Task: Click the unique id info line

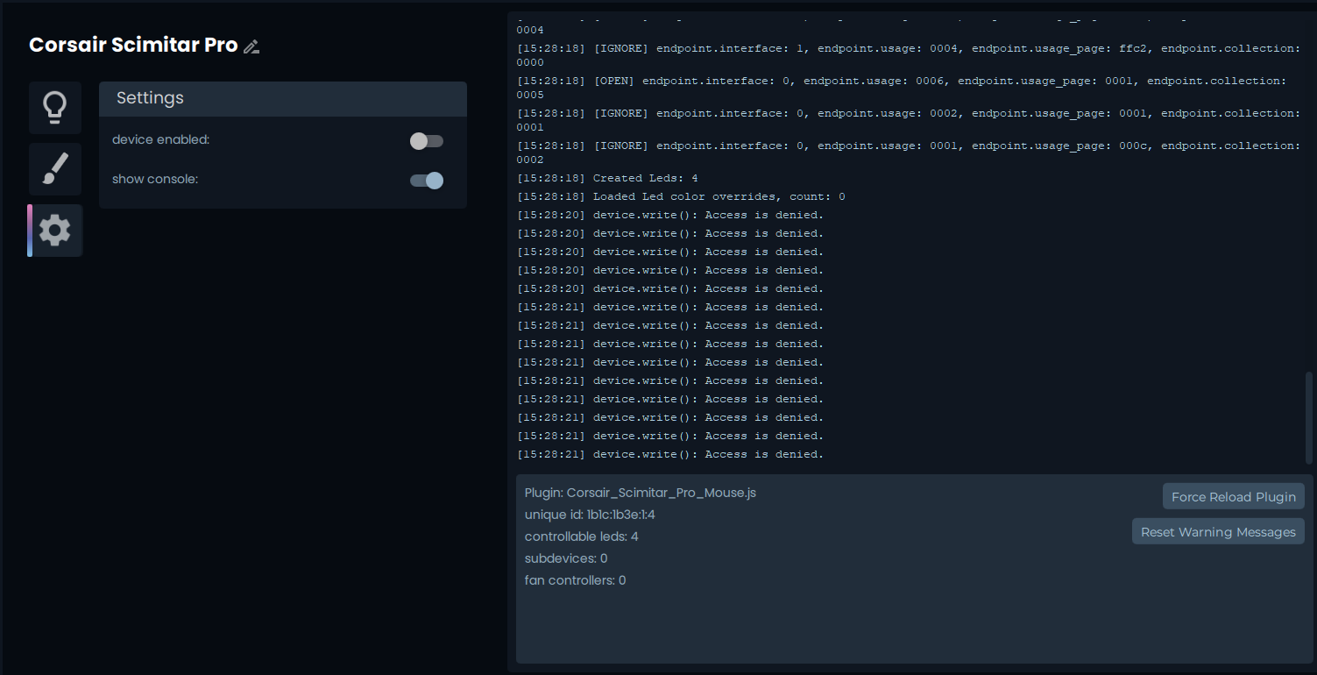Action: [x=590, y=515]
